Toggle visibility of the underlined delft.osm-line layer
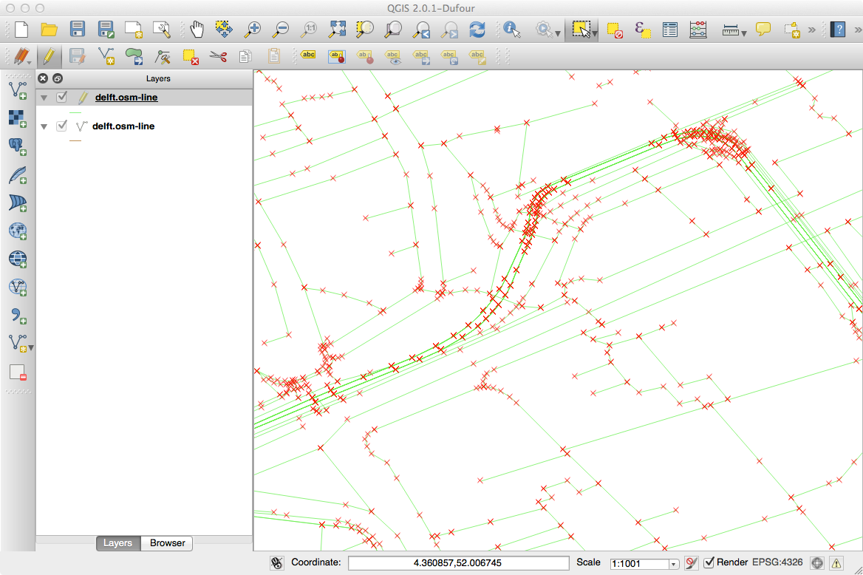The image size is (863, 575). tap(62, 97)
